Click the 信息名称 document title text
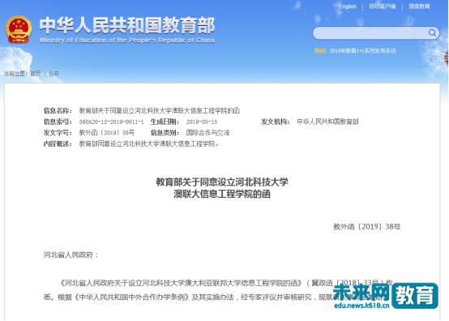 160,110
